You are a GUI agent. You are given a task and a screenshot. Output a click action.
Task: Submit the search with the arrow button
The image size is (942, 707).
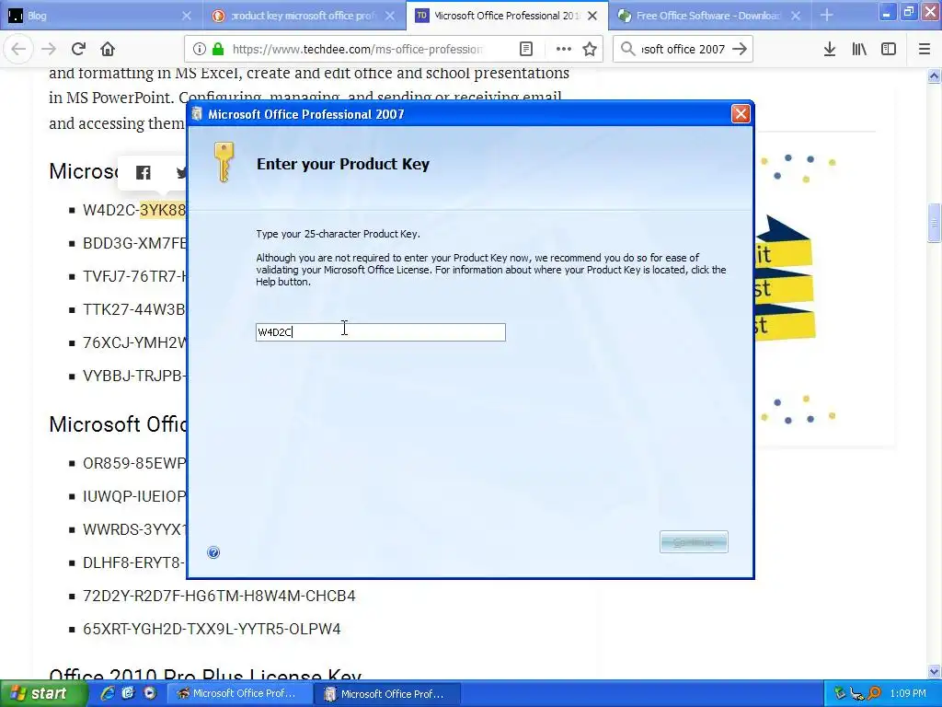pos(740,50)
